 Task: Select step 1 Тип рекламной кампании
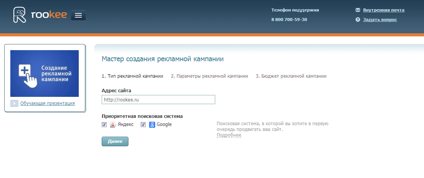pos(132,76)
